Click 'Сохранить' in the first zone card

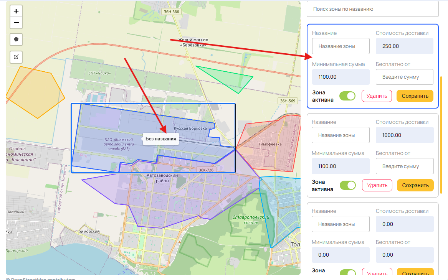point(415,96)
